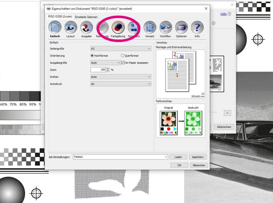
Task: Decrease Zoom with the down stepper arrow
Action: tap(108, 71)
